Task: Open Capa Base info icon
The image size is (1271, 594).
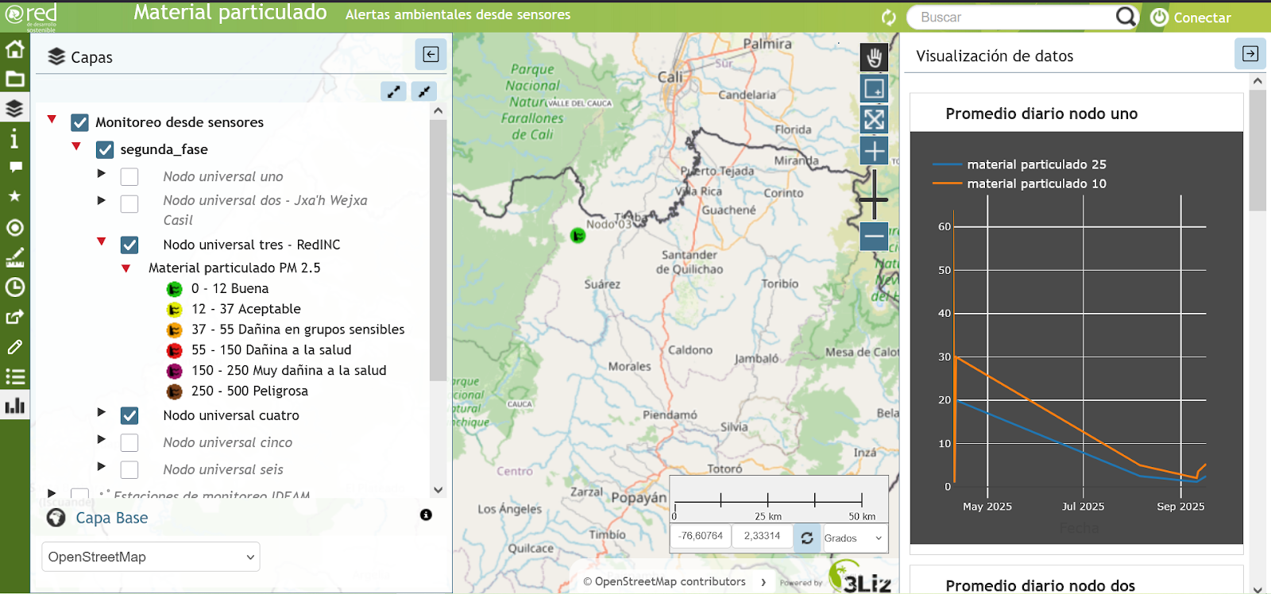Action: [426, 515]
